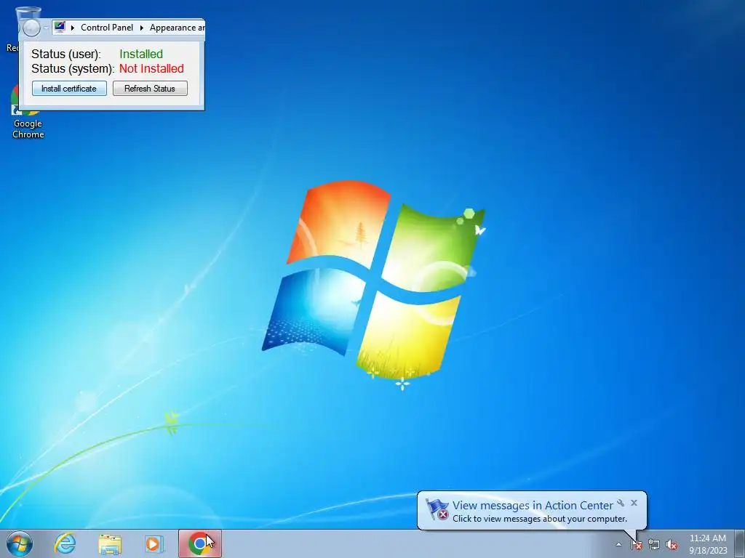Open the notification balloon wrench options icon
Screen dimensions: 745x558
pos(621,503)
